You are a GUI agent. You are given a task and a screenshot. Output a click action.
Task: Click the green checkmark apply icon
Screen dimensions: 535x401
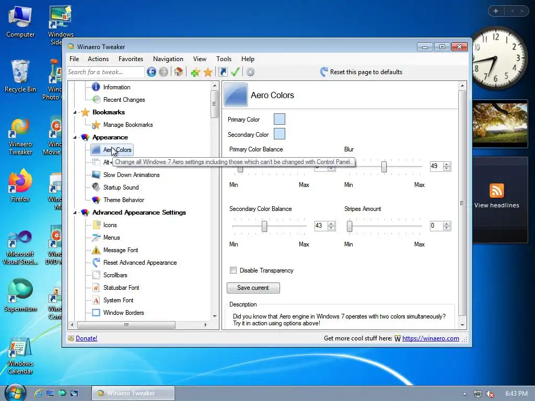pyautogui.click(x=235, y=72)
